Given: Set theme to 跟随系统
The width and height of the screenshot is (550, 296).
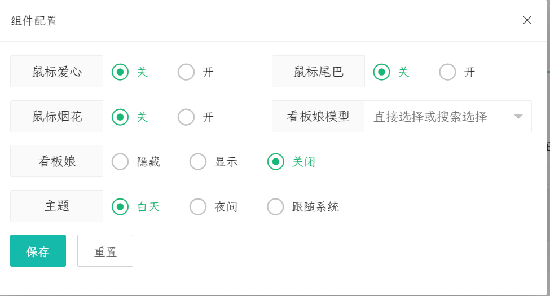Looking at the screenshot, I should point(275,207).
